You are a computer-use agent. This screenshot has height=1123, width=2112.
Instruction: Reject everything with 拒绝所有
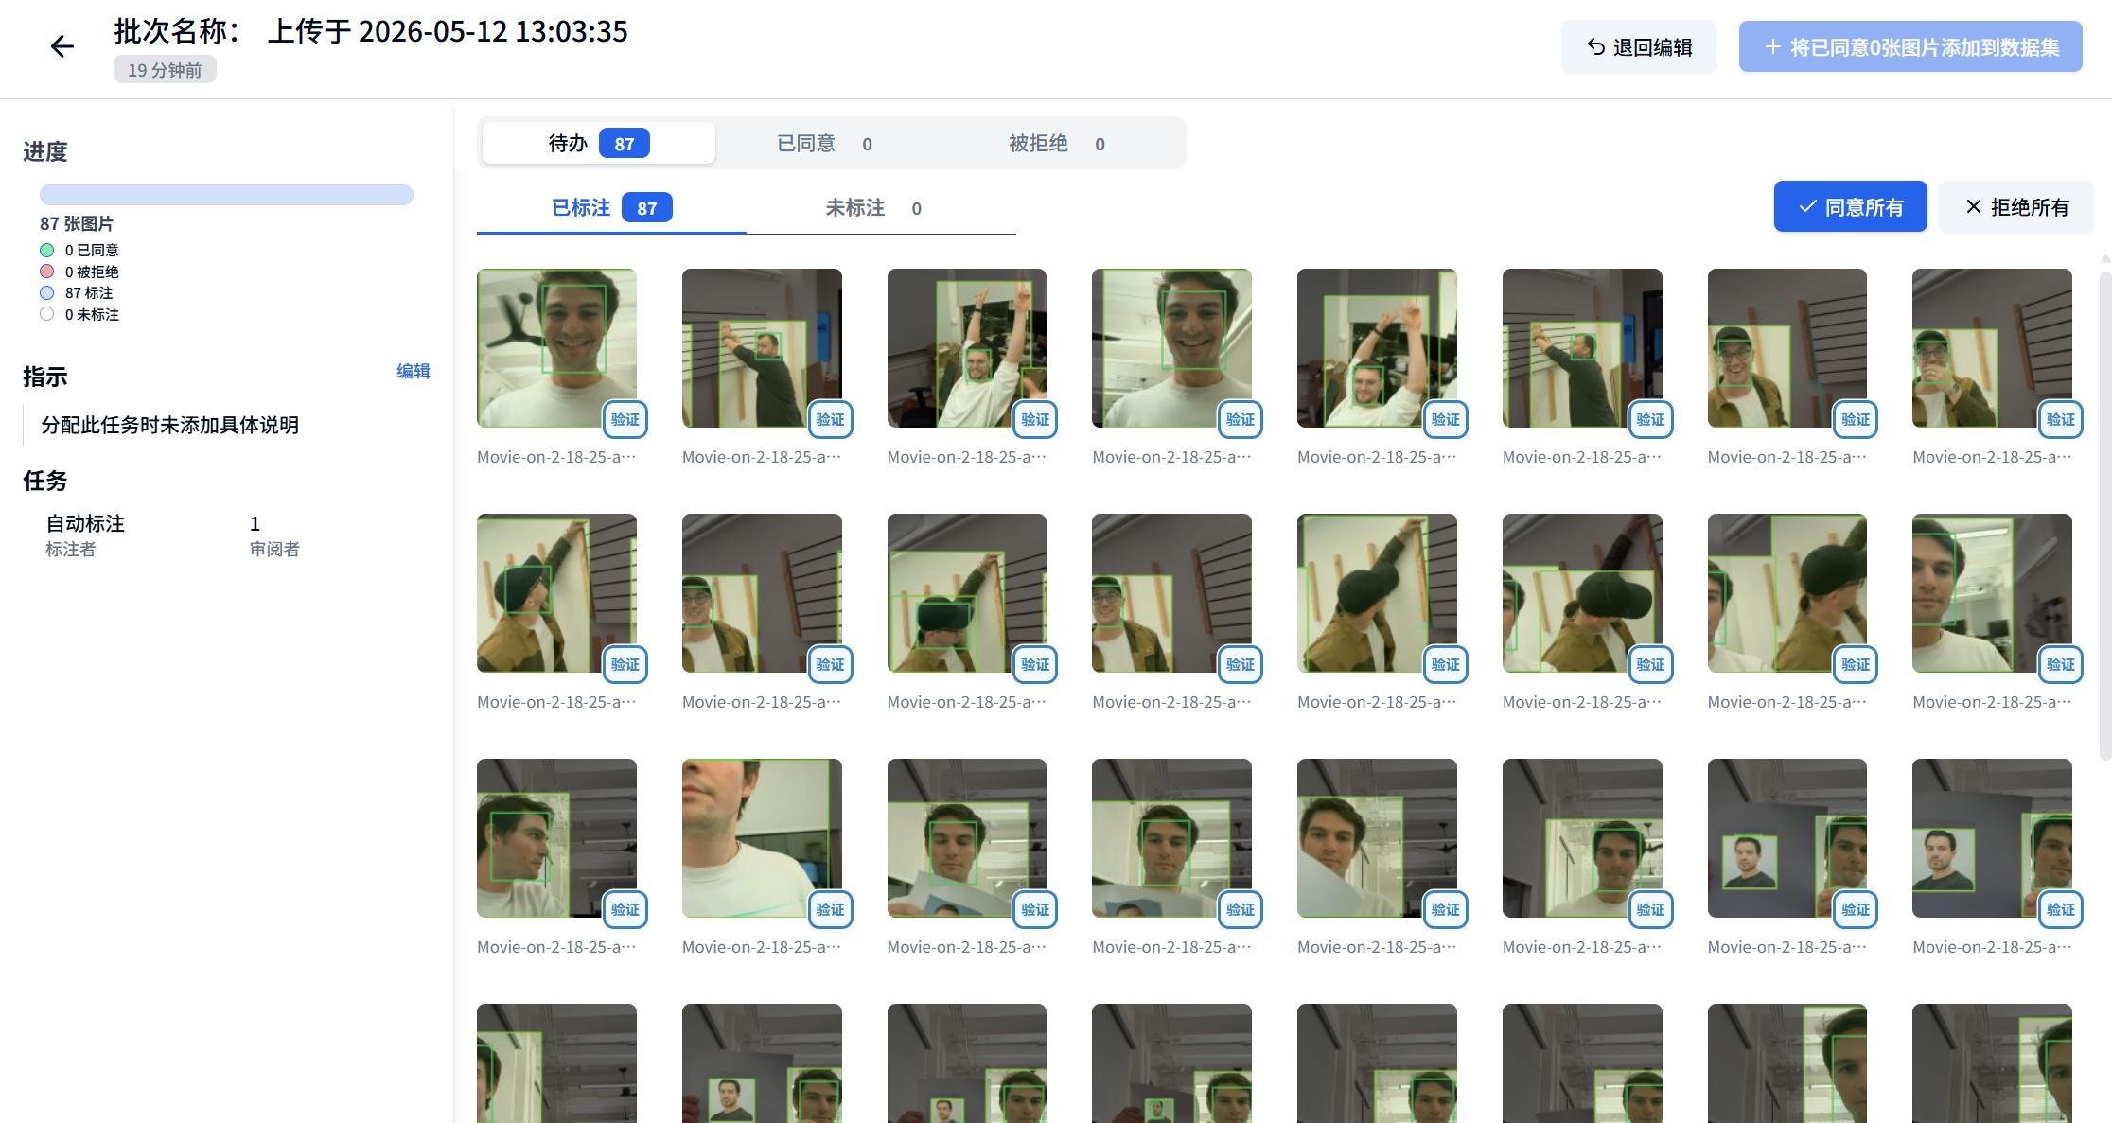[x=2016, y=206]
